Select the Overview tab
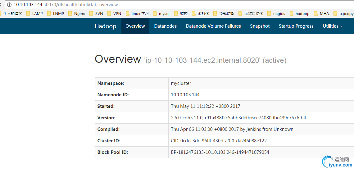This screenshot has height=170, width=354. [135, 26]
